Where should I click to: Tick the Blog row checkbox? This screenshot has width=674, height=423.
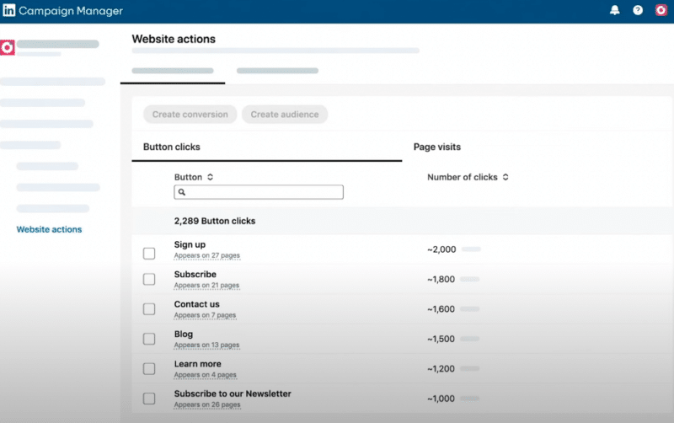coord(149,340)
